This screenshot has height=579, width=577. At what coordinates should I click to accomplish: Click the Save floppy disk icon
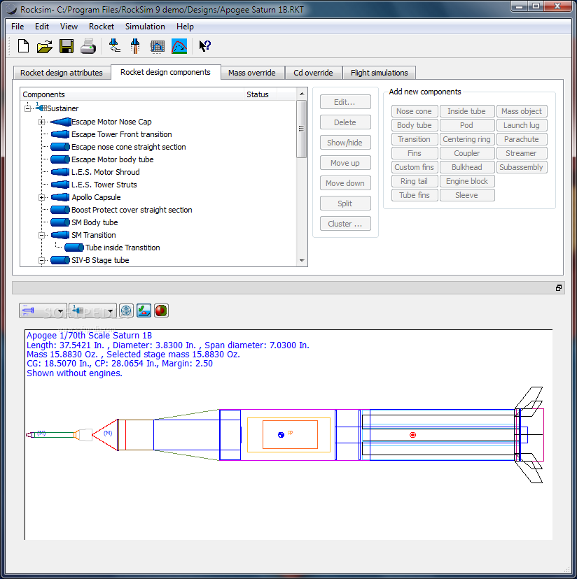click(67, 47)
